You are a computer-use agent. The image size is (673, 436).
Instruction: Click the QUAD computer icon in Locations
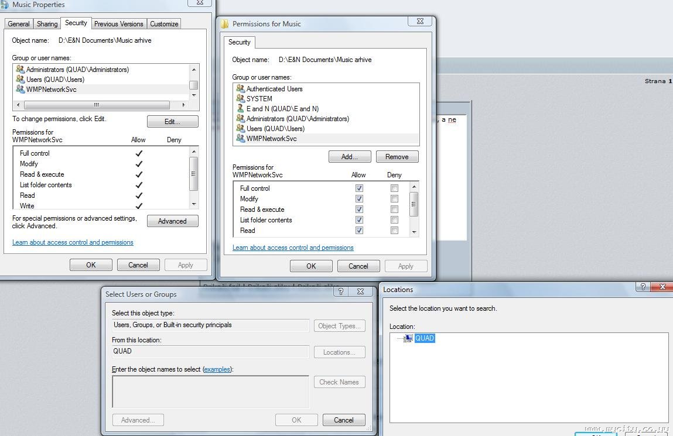coord(408,338)
